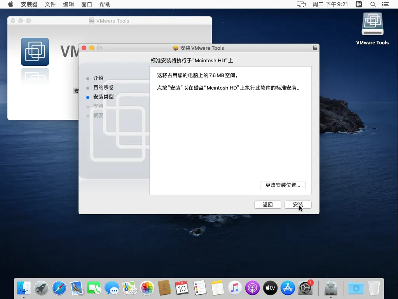Open Spotlight search magnifier icon
Image resolution: width=398 pixels, height=299 pixels.
point(373,4)
